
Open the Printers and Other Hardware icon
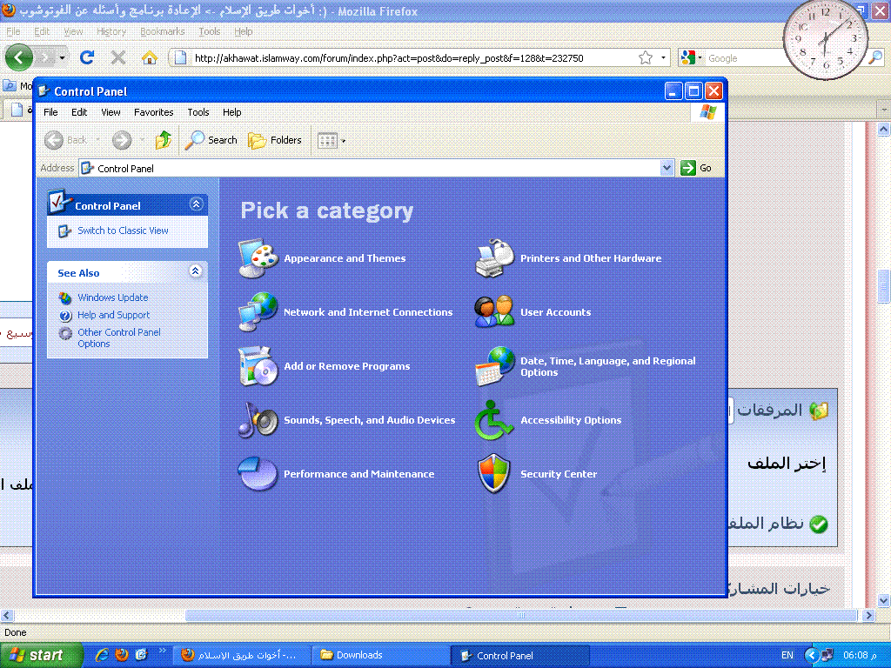[494, 258]
